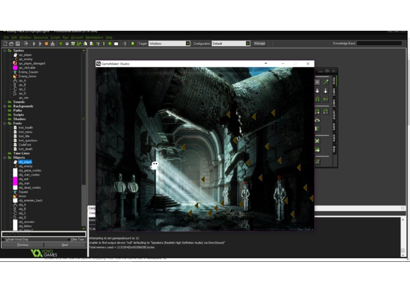Click the Shaders folder in tree
Viewport: 410px width, 292px height.
(x=19, y=119)
